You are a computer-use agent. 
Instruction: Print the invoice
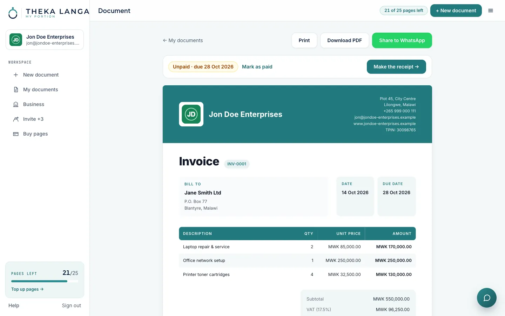point(304,40)
